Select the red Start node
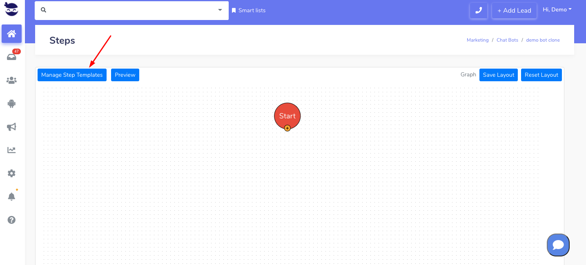 tap(287, 115)
